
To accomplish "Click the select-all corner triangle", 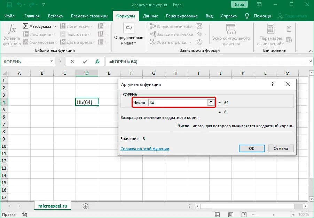I will point(4,73).
